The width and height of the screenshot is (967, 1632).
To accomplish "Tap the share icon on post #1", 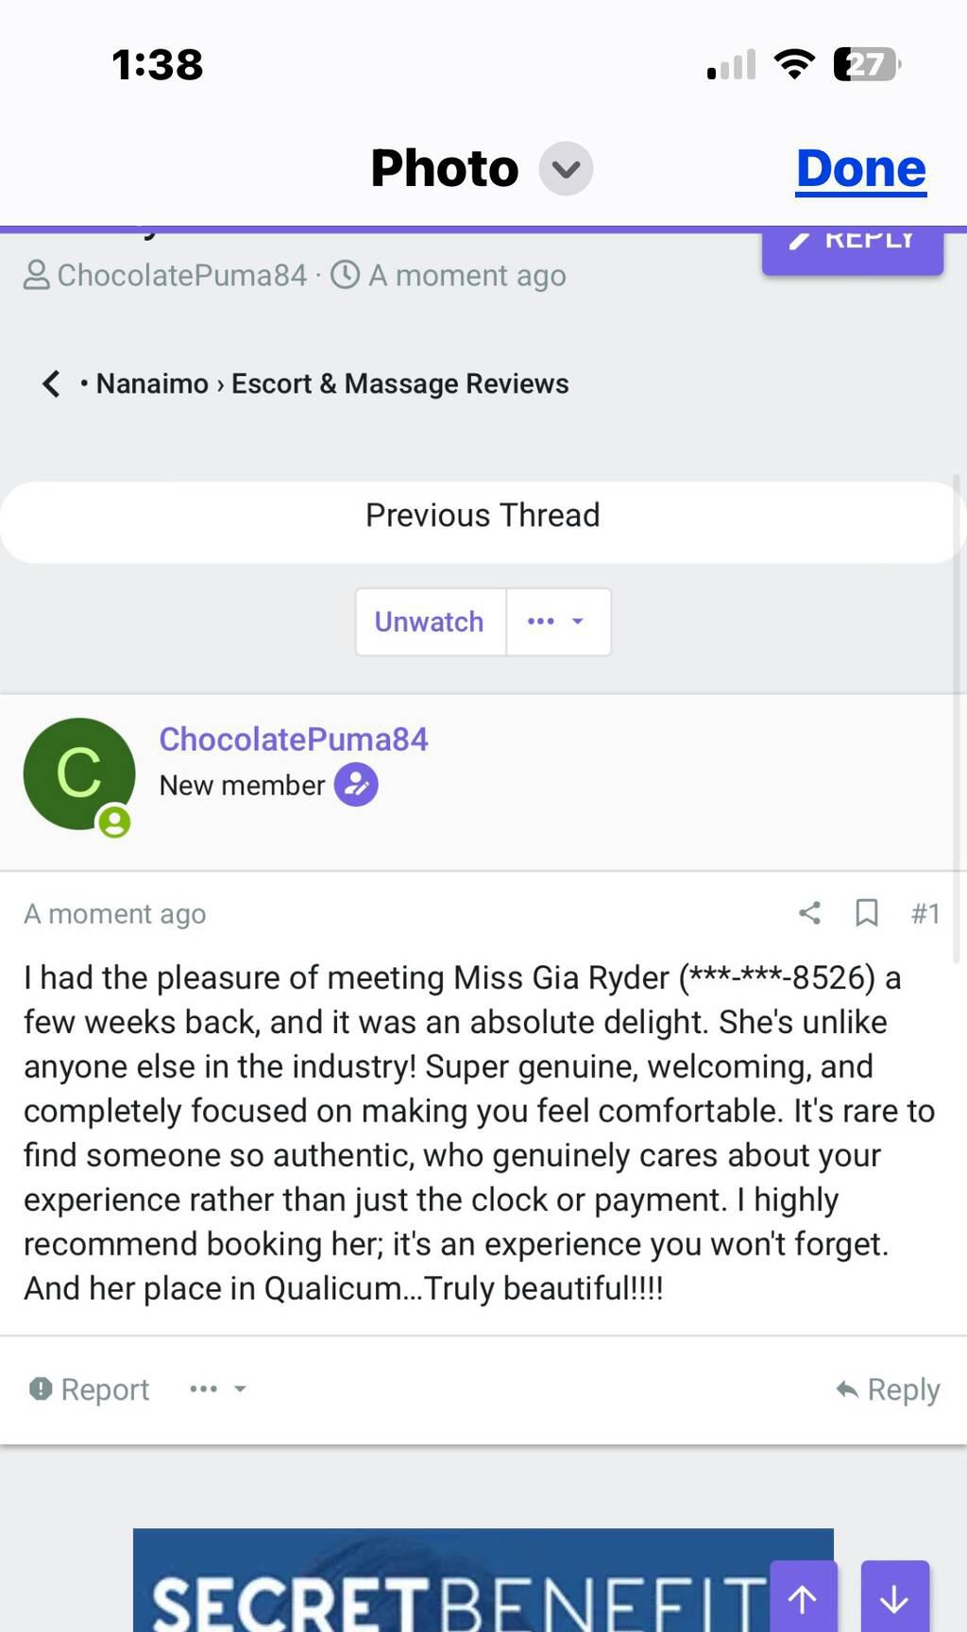I will (x=809, y=912).
